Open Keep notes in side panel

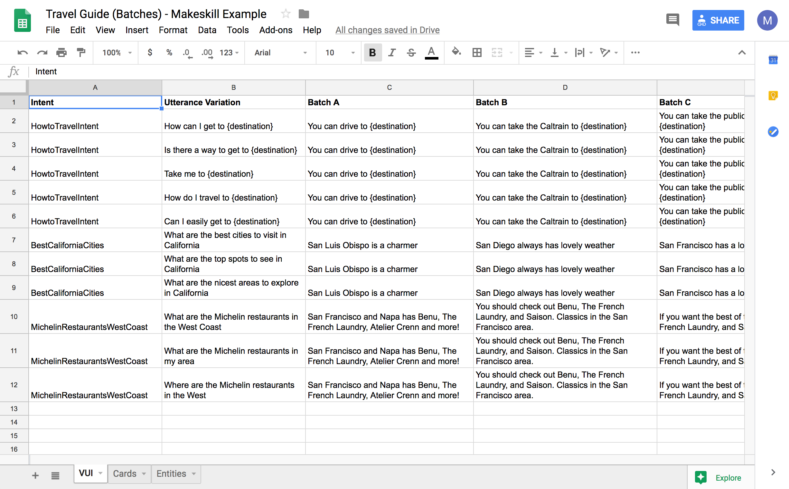coord(773,96)
